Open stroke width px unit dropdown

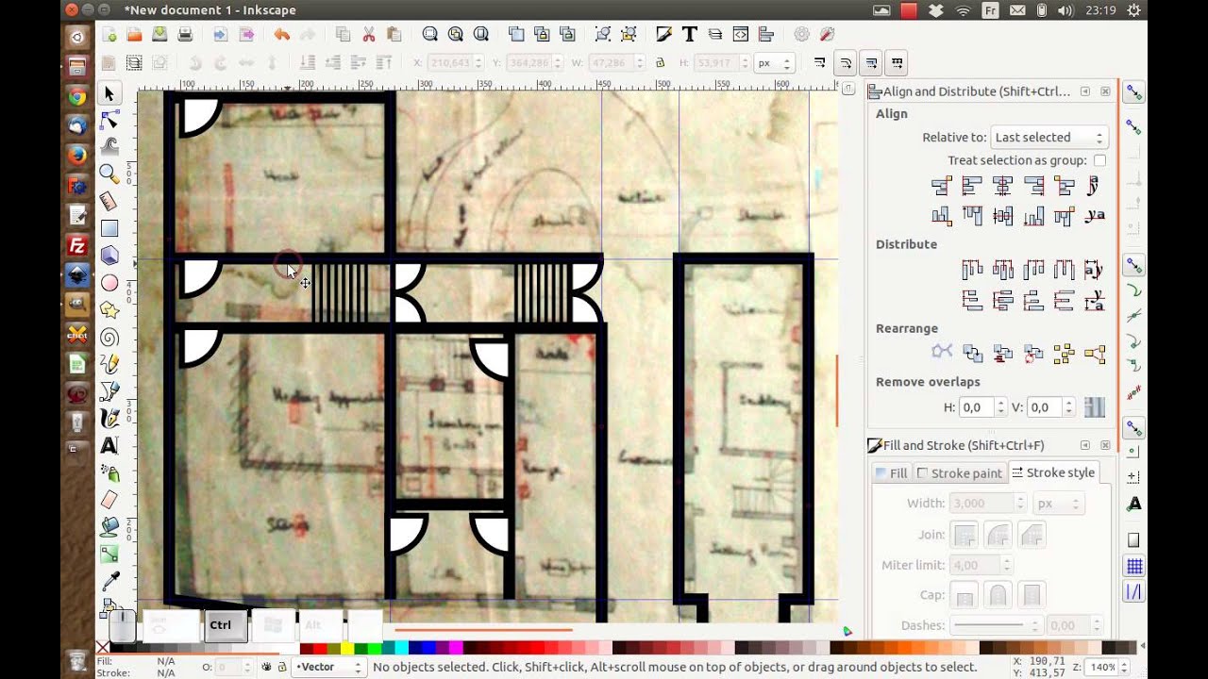1057,504
